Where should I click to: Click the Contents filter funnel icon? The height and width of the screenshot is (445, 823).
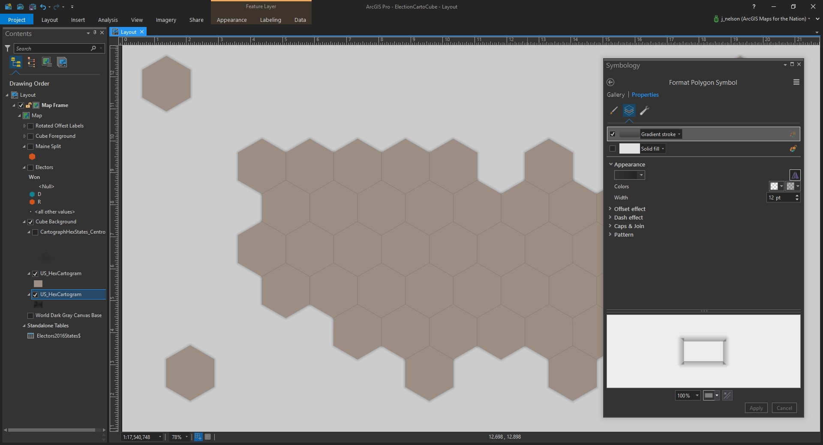coord(7,48)
